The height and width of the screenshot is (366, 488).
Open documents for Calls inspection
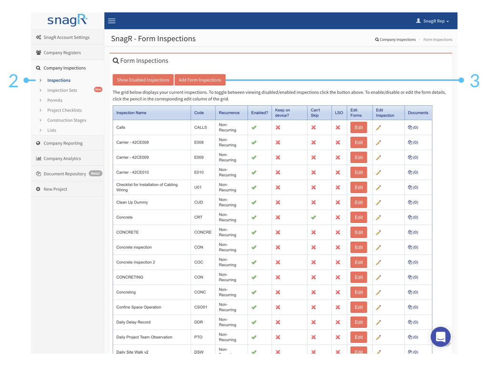click(413, 127)
